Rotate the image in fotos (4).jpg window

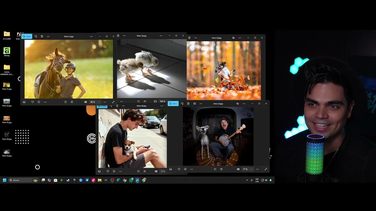(182, 103)
